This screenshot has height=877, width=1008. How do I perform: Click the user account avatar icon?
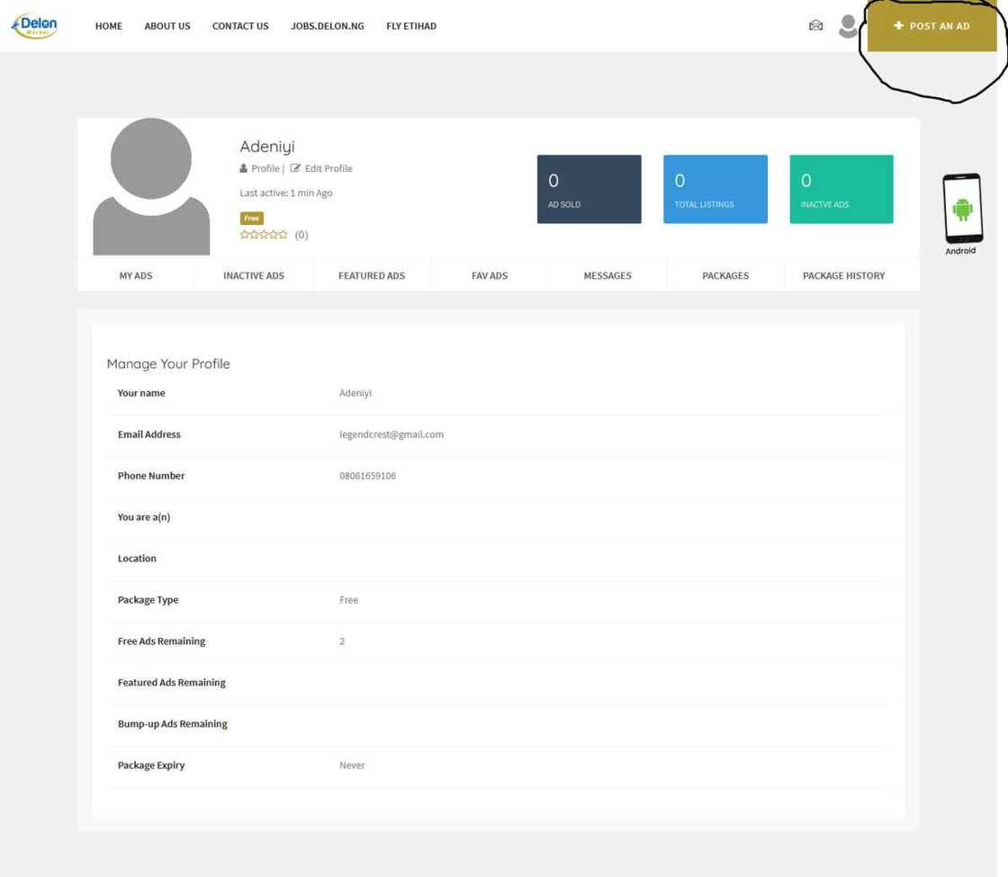847,26
